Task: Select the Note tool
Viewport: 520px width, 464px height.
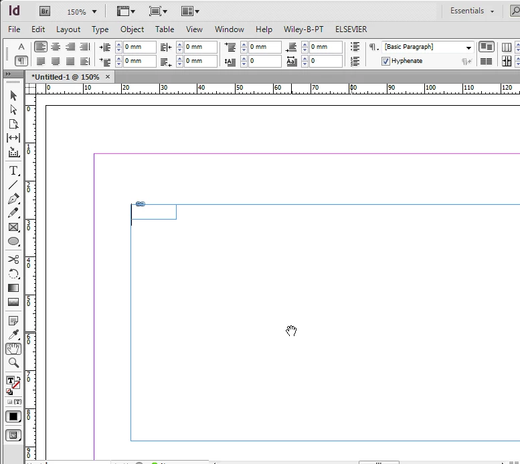Action: pyautogui.click(x=13, y=321)
